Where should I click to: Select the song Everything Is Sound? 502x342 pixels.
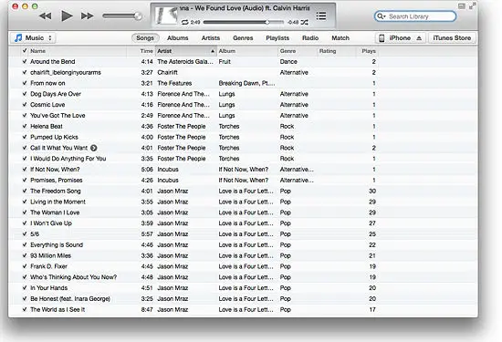pos(57,244)
